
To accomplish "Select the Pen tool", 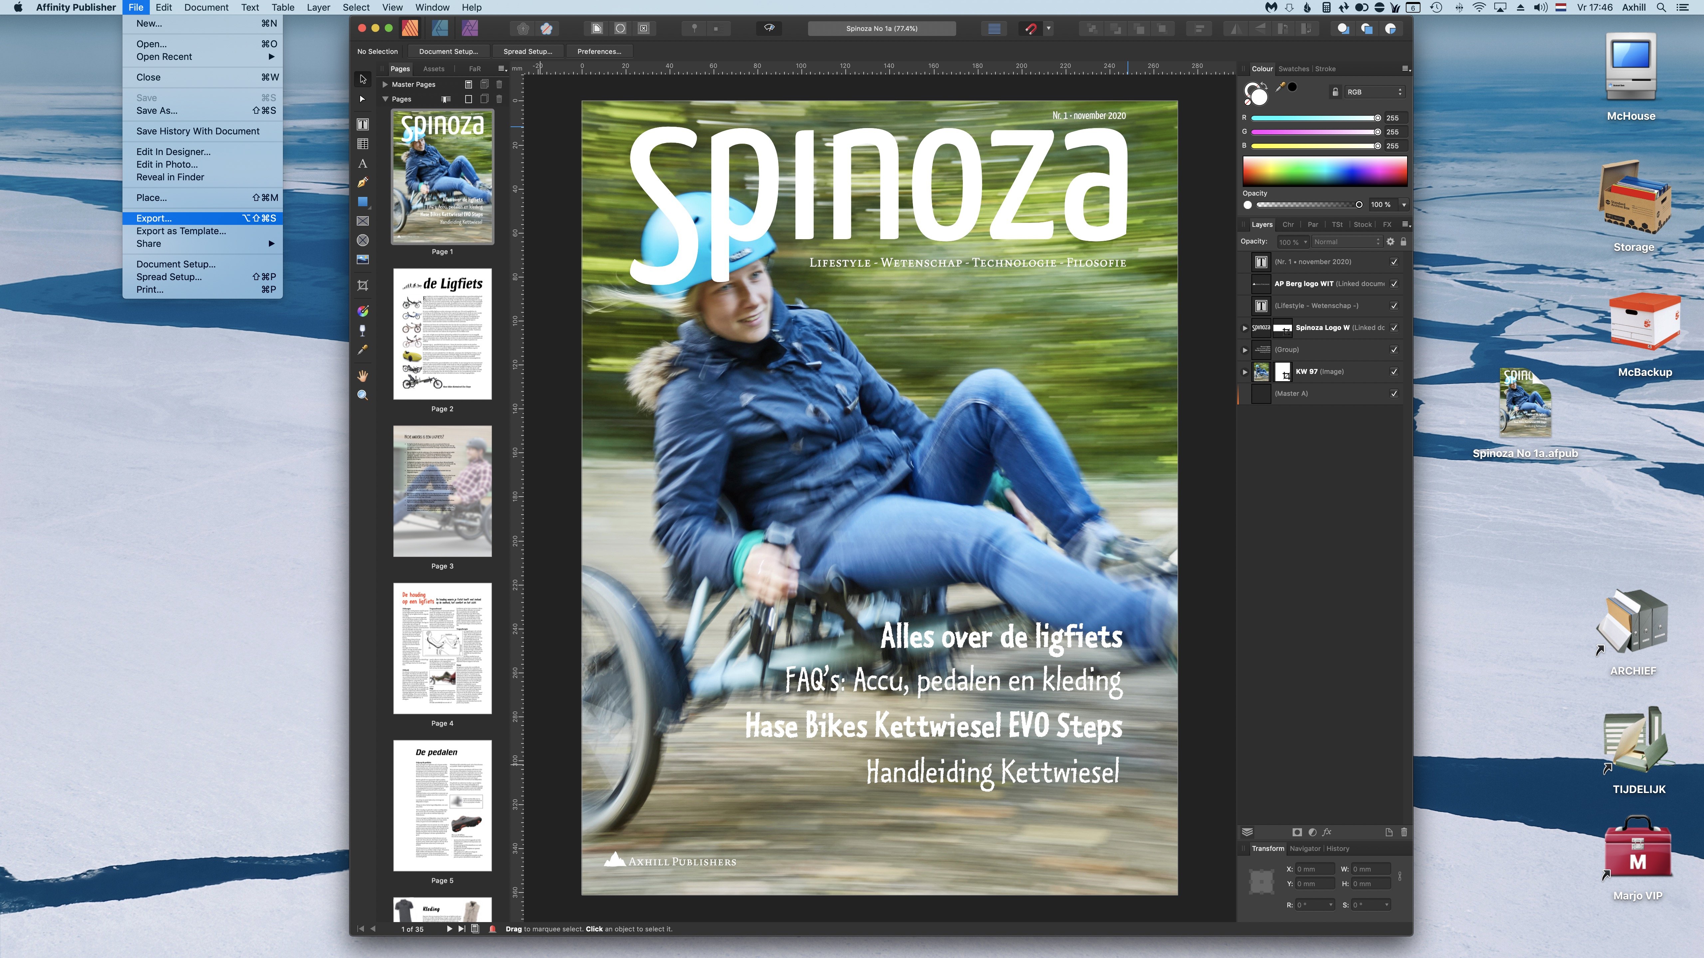I will click(362, 183).
